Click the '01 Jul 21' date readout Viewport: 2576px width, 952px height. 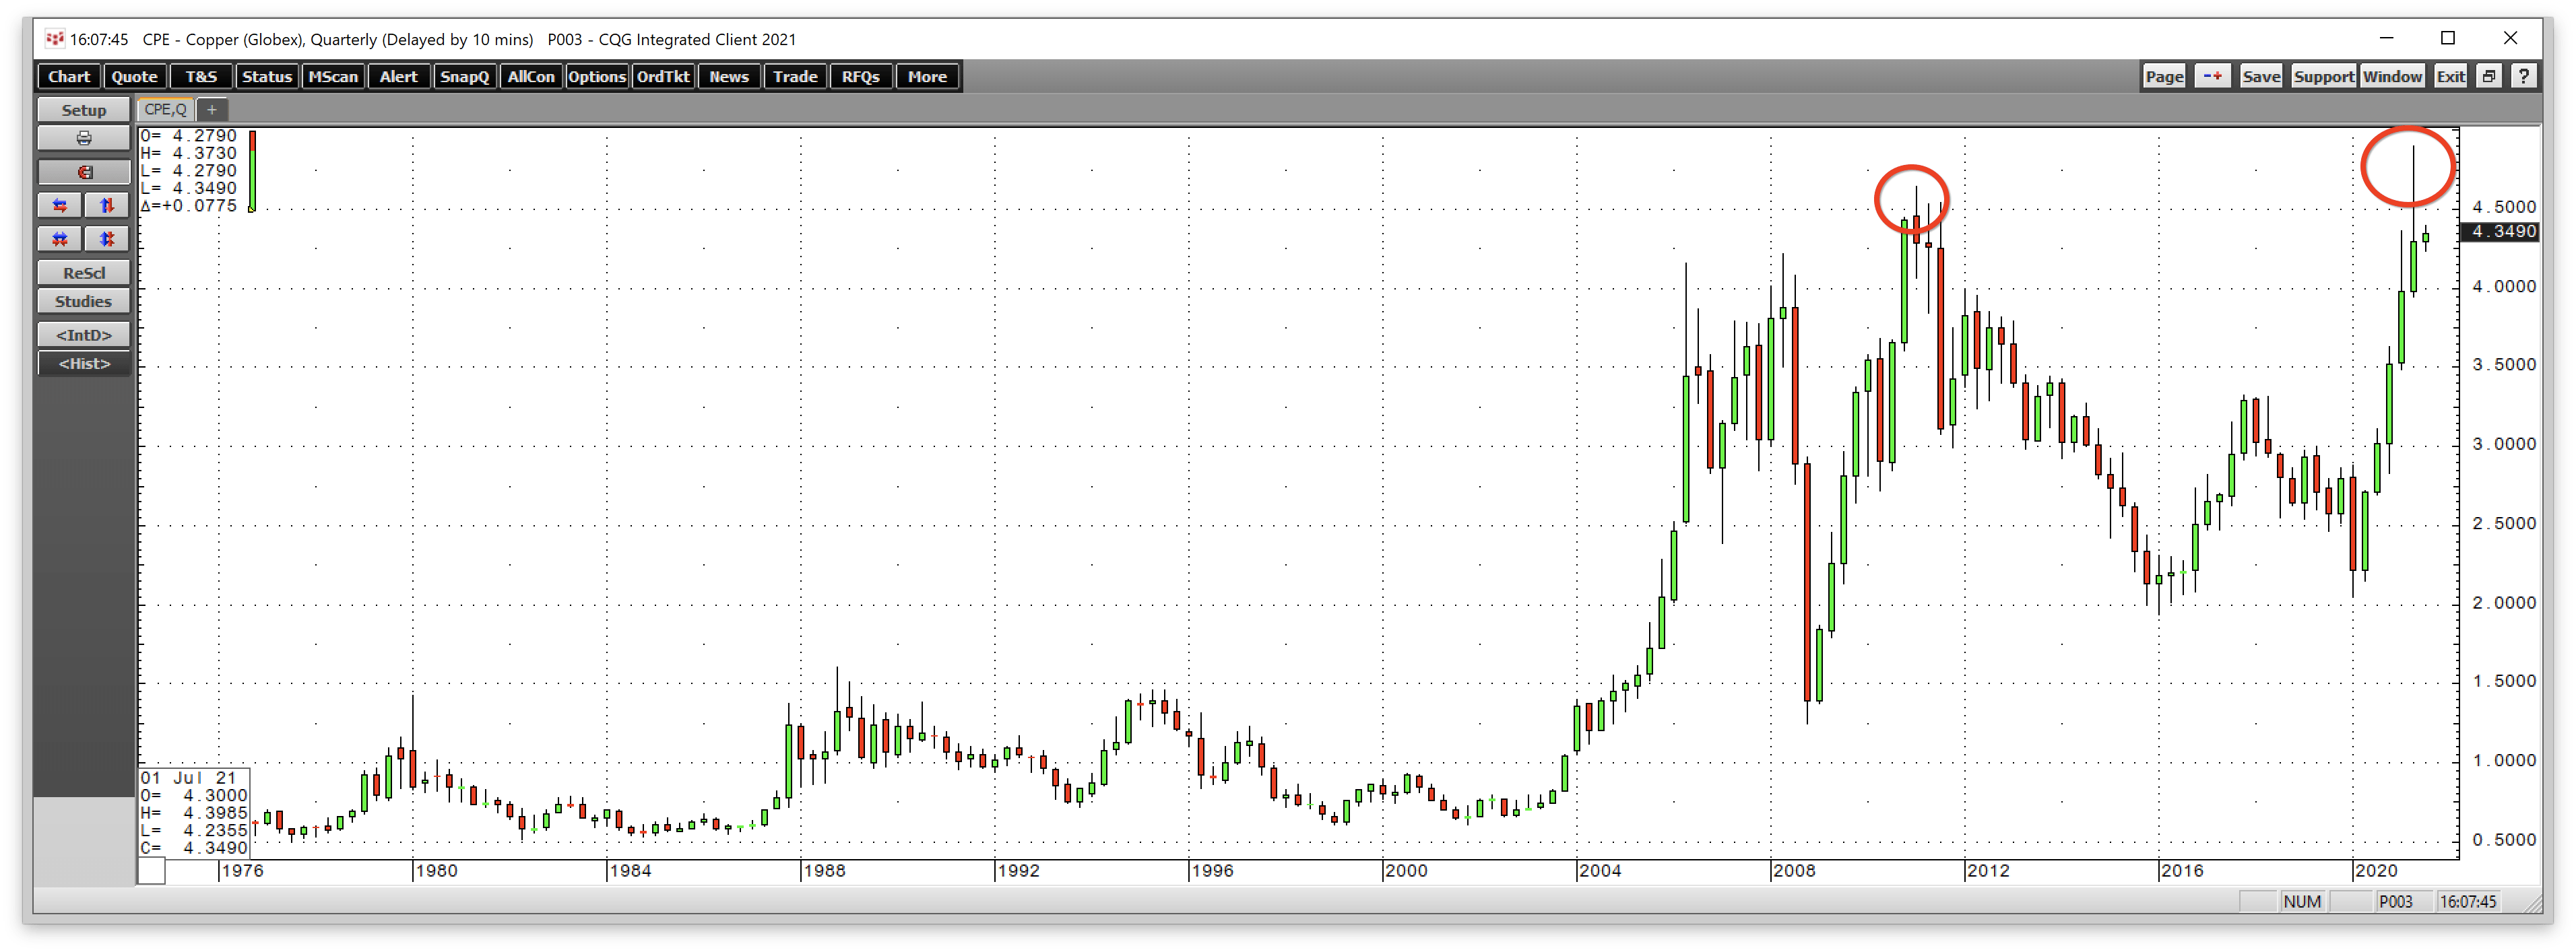(189, 777)
